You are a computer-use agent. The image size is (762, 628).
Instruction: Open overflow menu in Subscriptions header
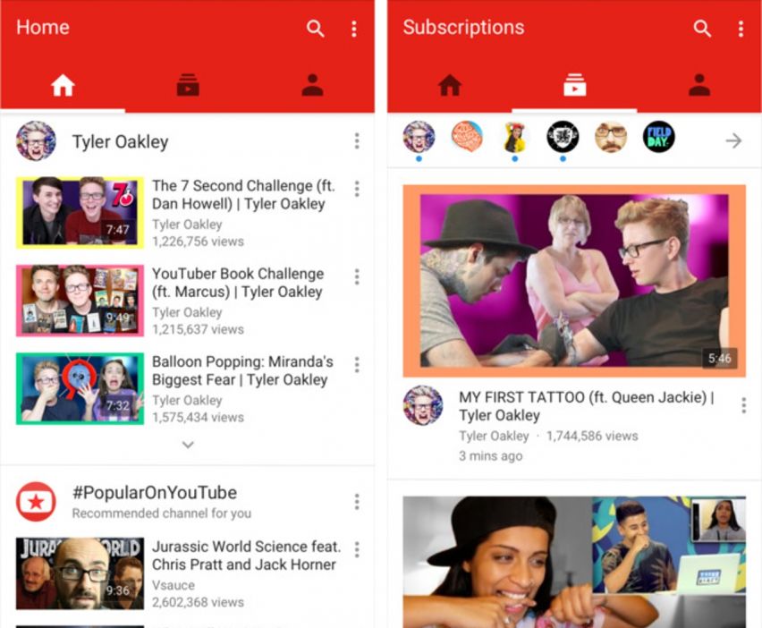[x=741, y=29]
